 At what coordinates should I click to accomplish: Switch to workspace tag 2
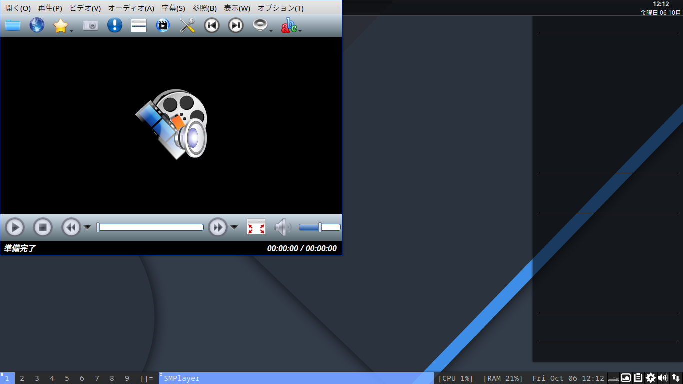[22, 378]
